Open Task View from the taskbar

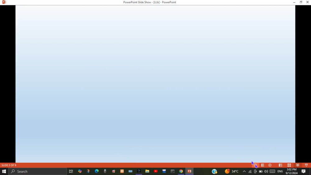point(71,171)
